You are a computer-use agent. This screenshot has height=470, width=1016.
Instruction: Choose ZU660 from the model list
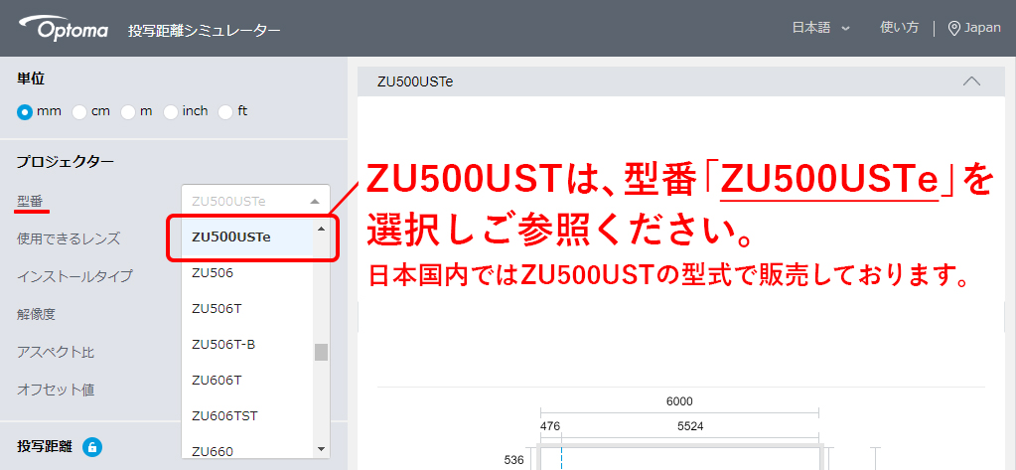[247, 450]
